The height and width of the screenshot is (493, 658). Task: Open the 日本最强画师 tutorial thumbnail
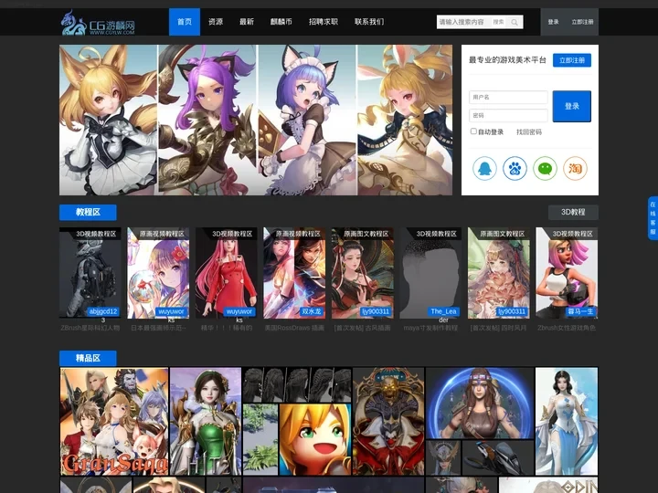158,273
